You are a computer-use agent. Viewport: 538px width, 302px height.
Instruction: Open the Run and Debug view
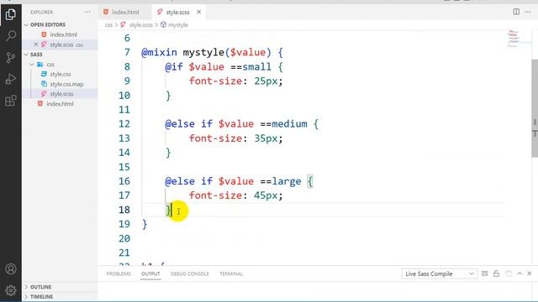11,79
